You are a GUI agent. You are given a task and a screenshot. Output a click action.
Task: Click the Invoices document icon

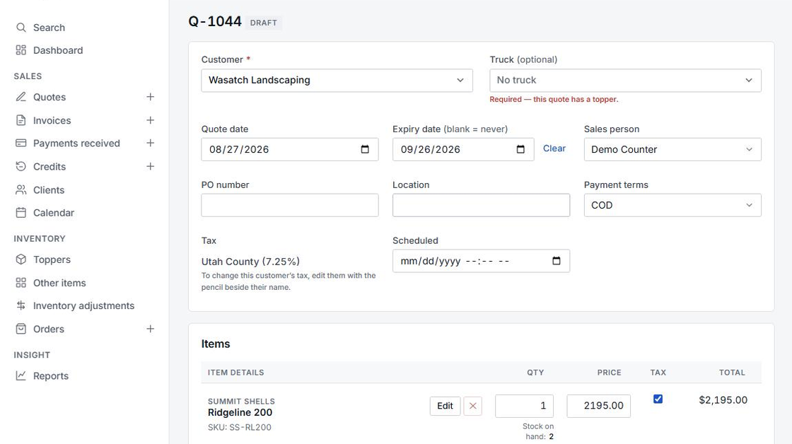click(x=21, y=120)
